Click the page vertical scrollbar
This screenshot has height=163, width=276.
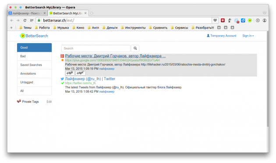coord(268,79)
